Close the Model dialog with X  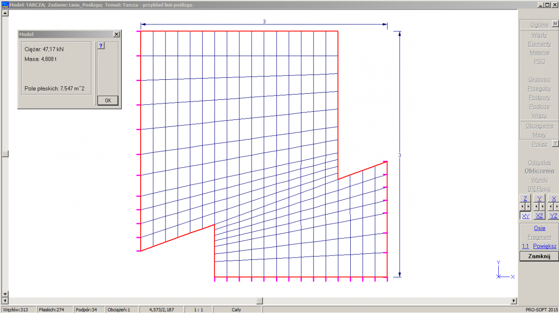(116, 34)
